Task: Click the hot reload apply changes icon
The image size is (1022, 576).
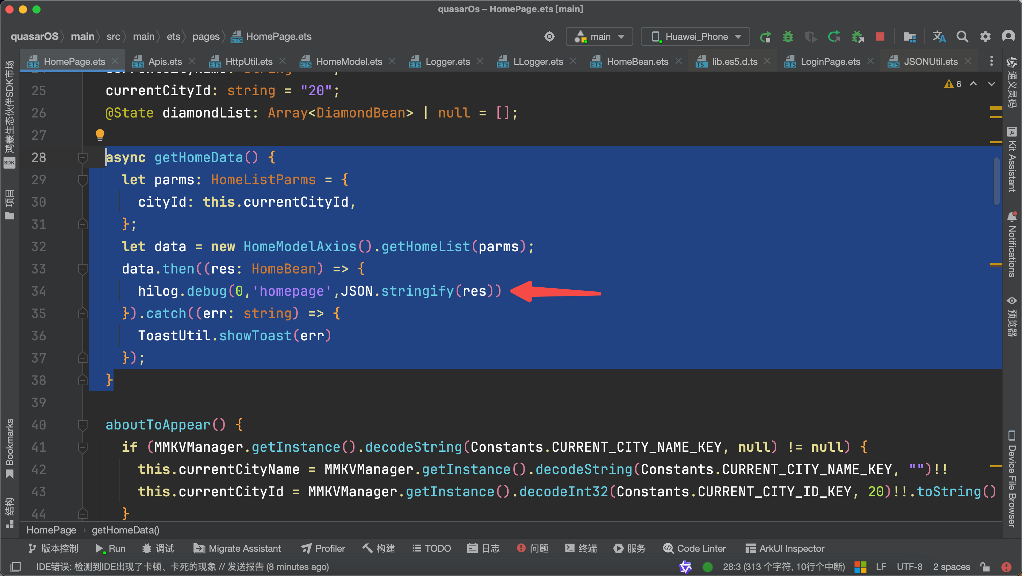Action: coord(834,36)
